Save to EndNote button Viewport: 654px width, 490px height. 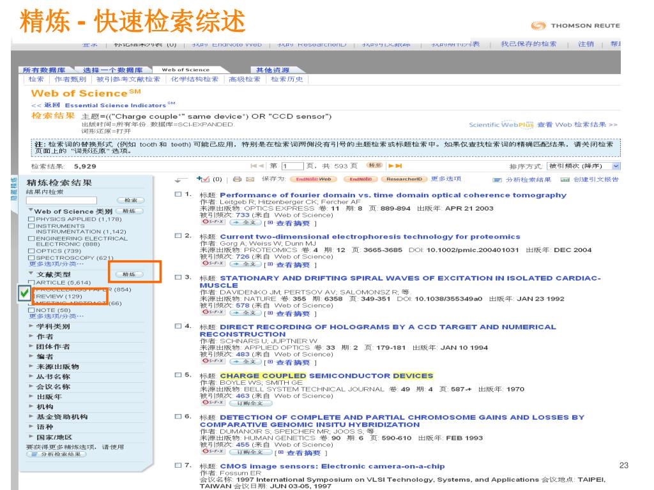[360, 179]
